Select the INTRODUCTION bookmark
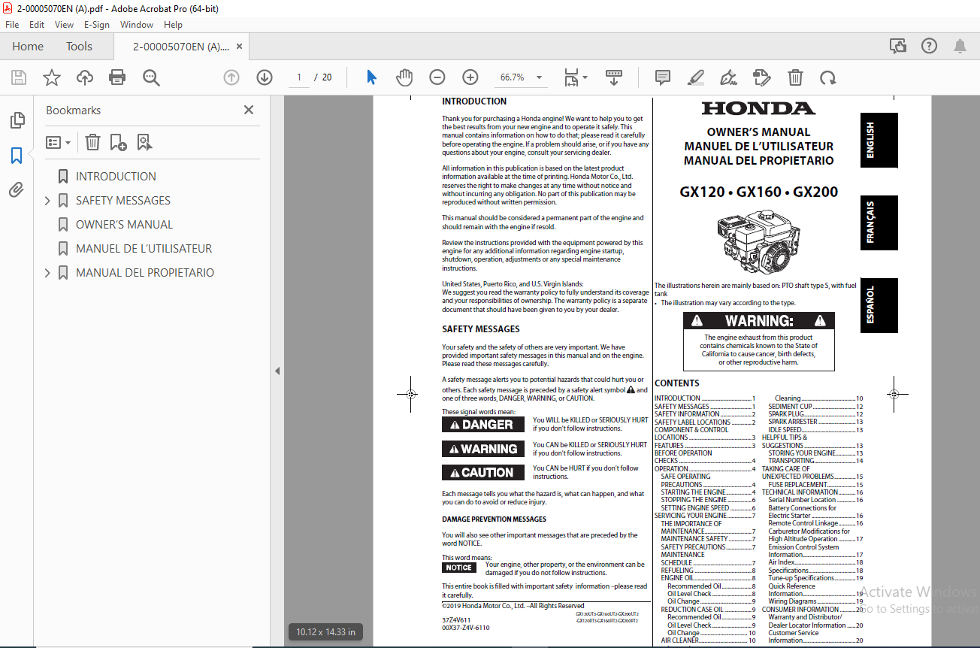Viewport: 980px width, 648px height. (116, 177)
